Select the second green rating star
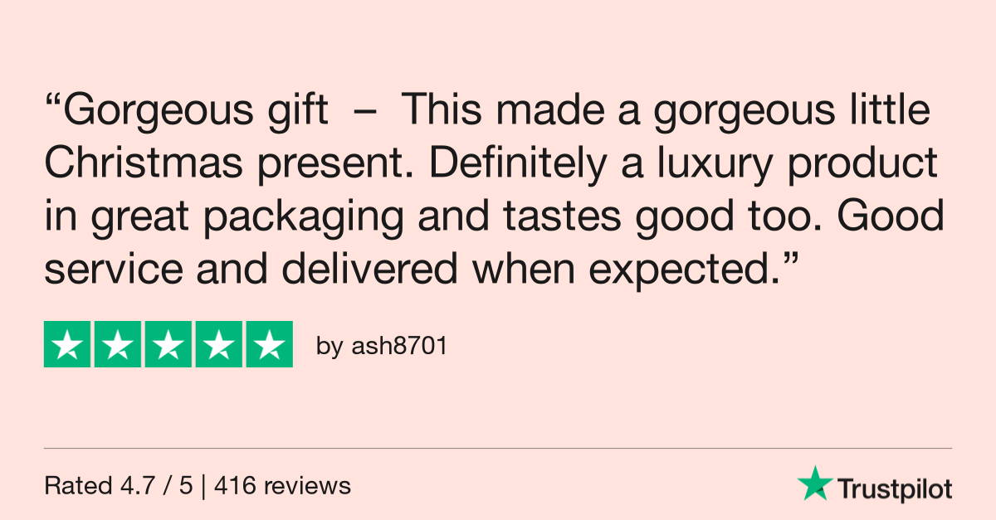 point(118,344)
